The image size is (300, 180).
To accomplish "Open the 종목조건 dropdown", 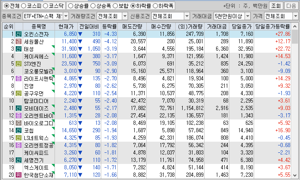I will coord(66,16).
